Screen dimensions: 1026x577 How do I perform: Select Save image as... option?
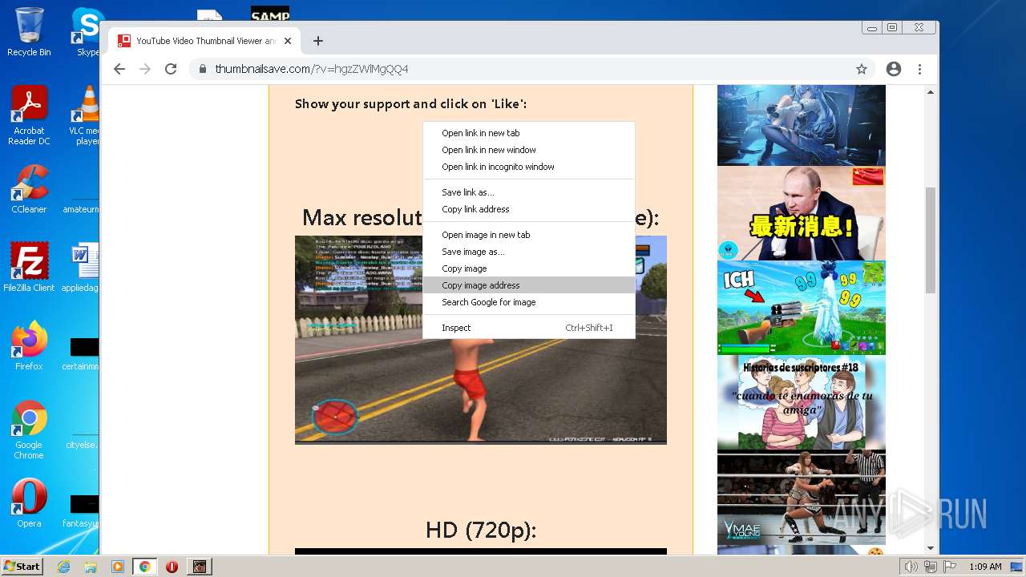tap(529, 252)
